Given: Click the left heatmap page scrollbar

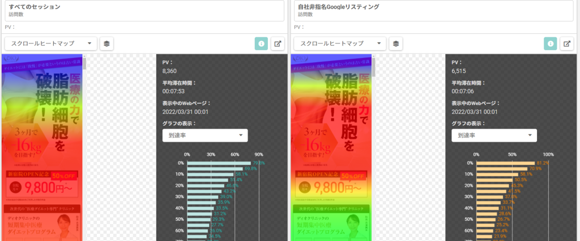Looking at the screenshot, I should click(84, 147).
